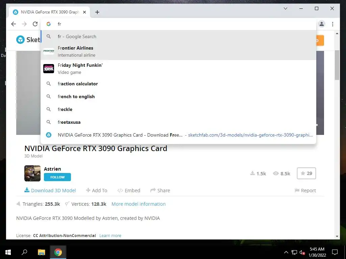This screenshot has width=346, height=259.
Task: Select the NVIDIA GeForce RTX 3090 tab
Action: pos(49,12)
